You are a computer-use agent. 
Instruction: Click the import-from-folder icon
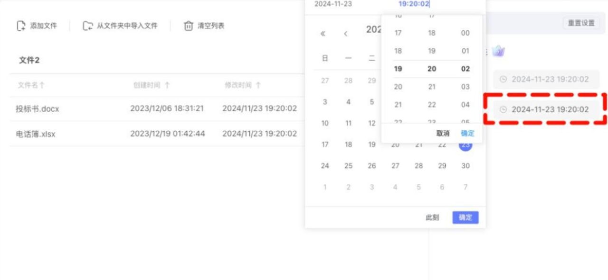(88, 26)
